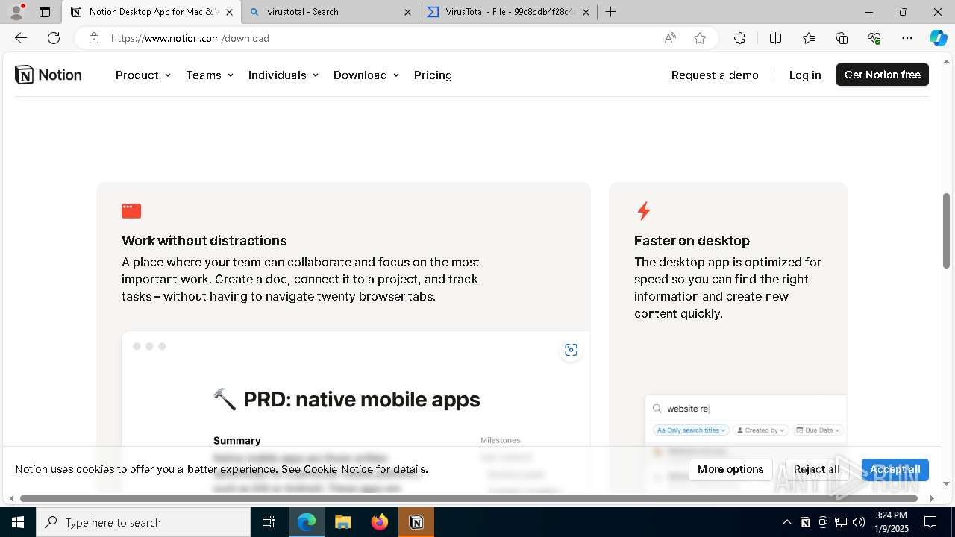Open the Only search titles filter dropdown
This screenshot has width=955, height=537.
[691, 430]
